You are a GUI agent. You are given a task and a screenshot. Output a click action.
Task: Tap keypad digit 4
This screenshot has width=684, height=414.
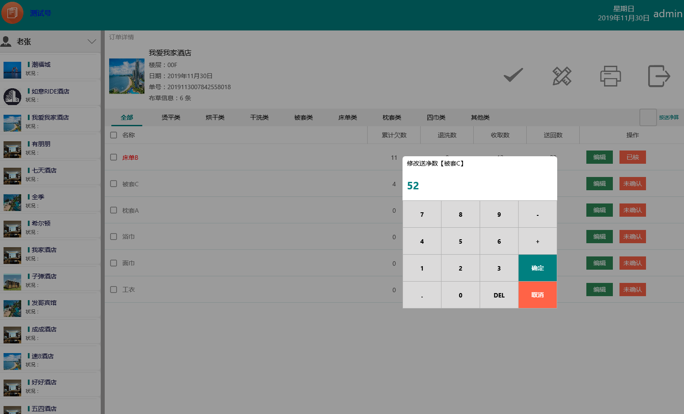pyautogui.click(x=422, y=241)
